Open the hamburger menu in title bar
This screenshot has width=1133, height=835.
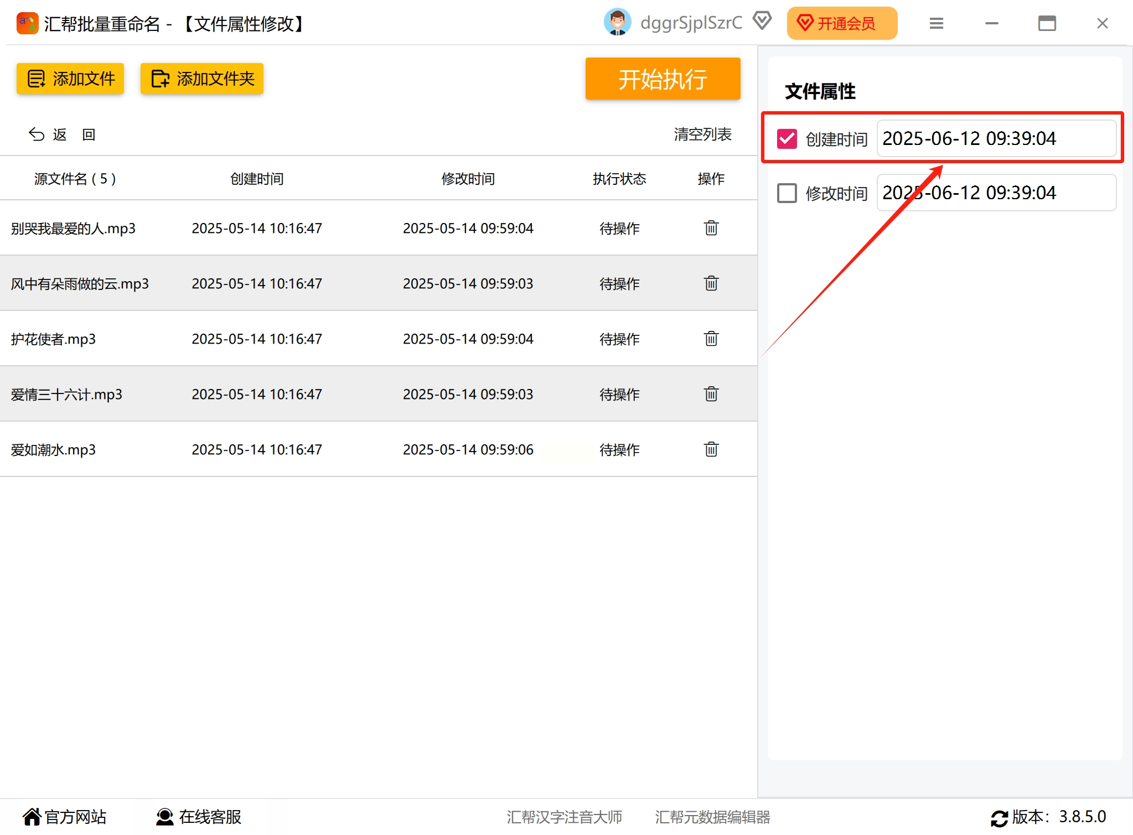(936, 23)
